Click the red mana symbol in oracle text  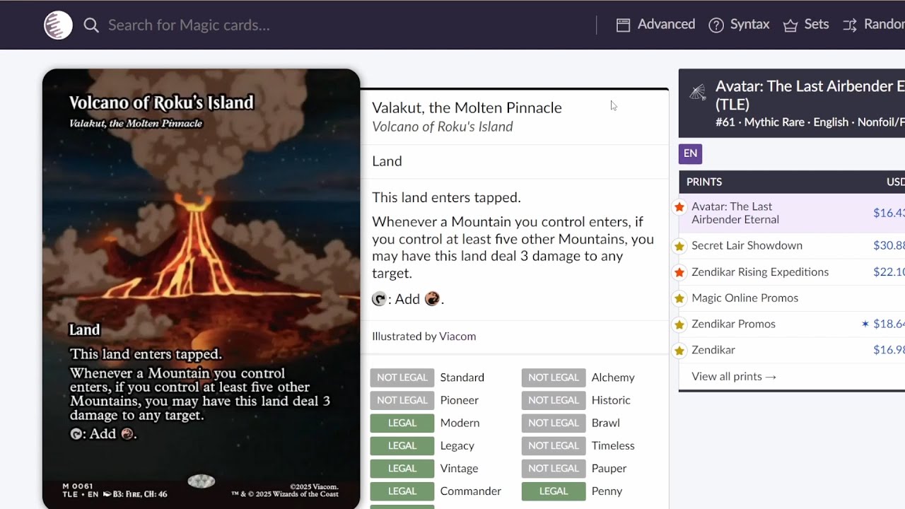click(432, 299)
